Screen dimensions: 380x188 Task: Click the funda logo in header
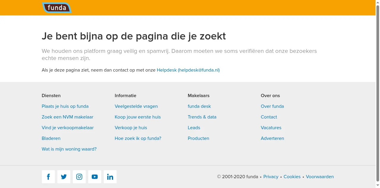[57, 8]
